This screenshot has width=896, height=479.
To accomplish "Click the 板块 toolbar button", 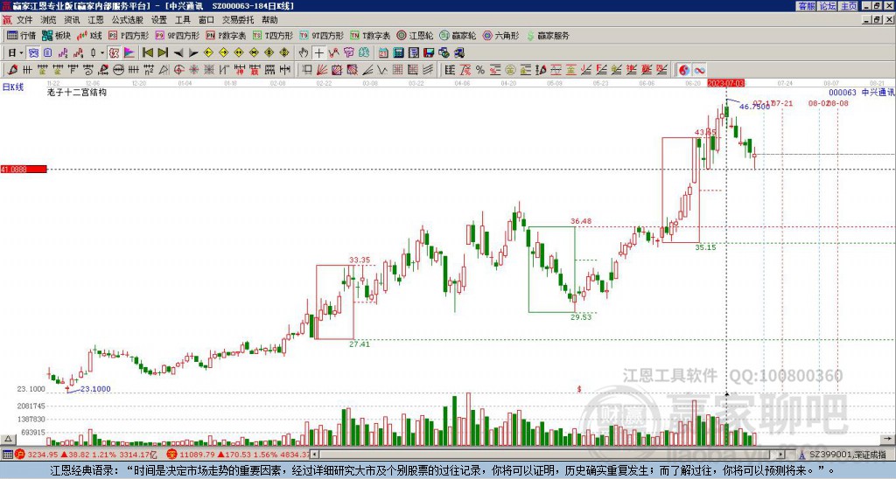I will [56, 35].
